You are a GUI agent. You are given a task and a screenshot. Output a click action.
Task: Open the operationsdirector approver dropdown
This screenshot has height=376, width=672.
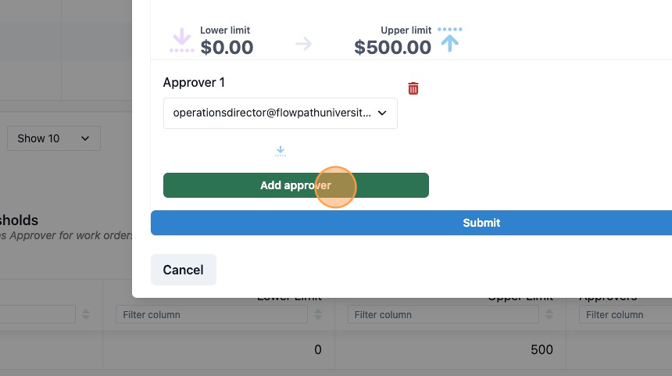[281, 113]
